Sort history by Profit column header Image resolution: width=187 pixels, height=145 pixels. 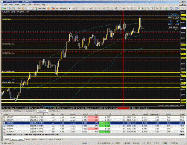point(178,115)
